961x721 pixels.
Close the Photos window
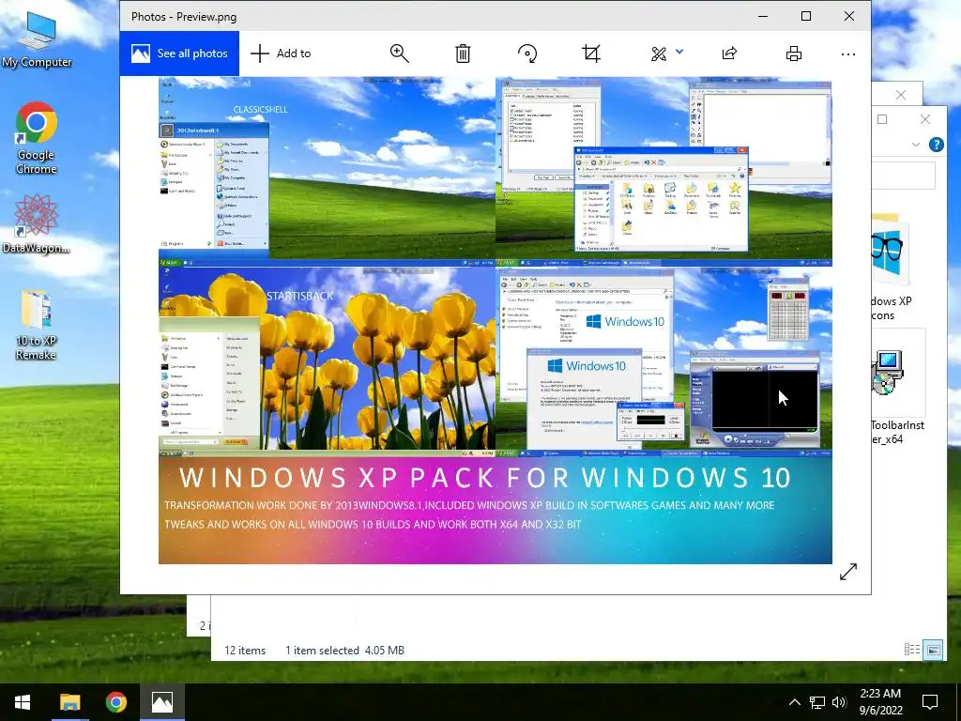tap(848, 17)
